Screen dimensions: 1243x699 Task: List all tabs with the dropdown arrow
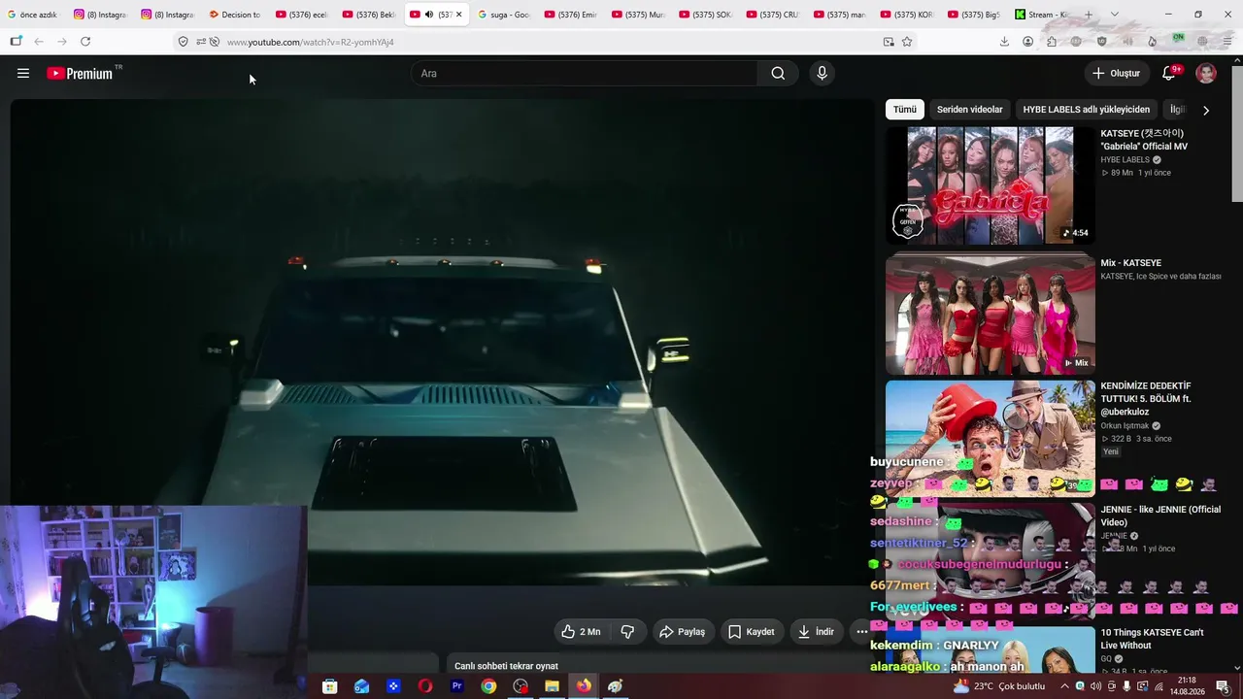coord(1114,15)
